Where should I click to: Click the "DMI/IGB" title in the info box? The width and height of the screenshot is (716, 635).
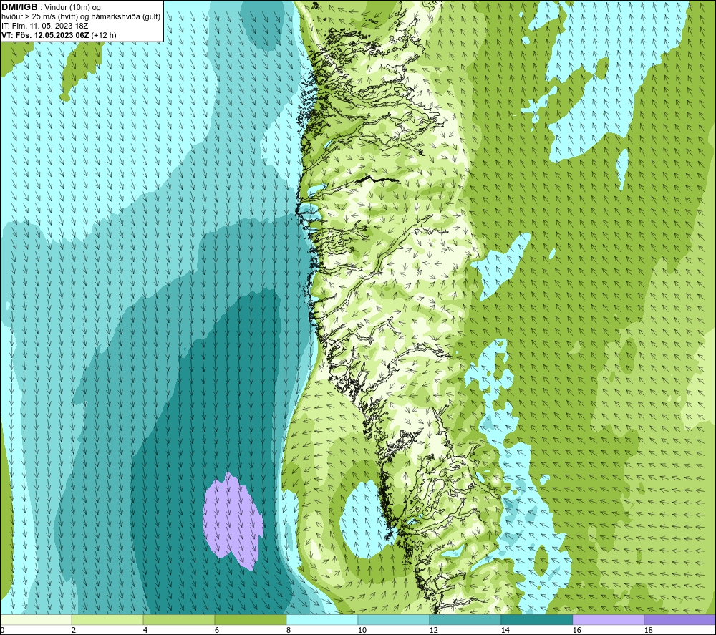[19, 7]
